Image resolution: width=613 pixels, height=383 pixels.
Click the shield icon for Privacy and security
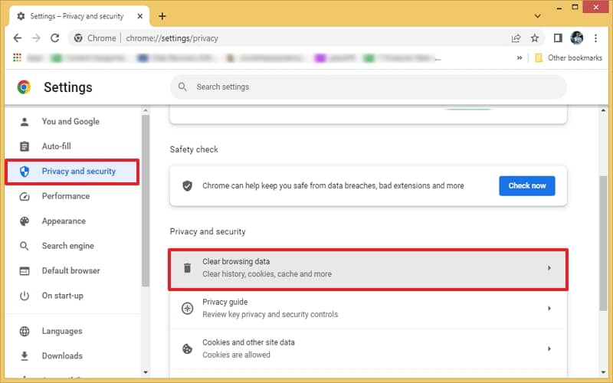(x=25, y=171)
